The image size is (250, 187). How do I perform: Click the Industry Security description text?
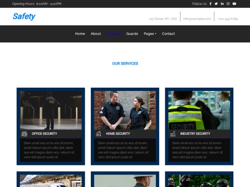click(x=197, y=150)
